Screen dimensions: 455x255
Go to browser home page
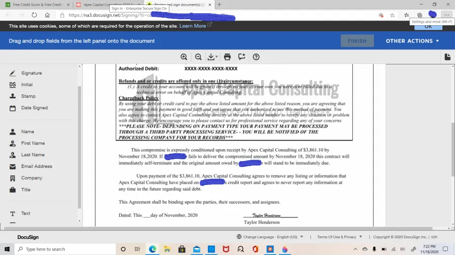pyautogui.click(x=48, y=15)
